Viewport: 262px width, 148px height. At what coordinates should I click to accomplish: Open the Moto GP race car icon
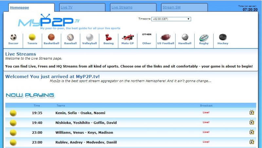[x=128, y=37]
